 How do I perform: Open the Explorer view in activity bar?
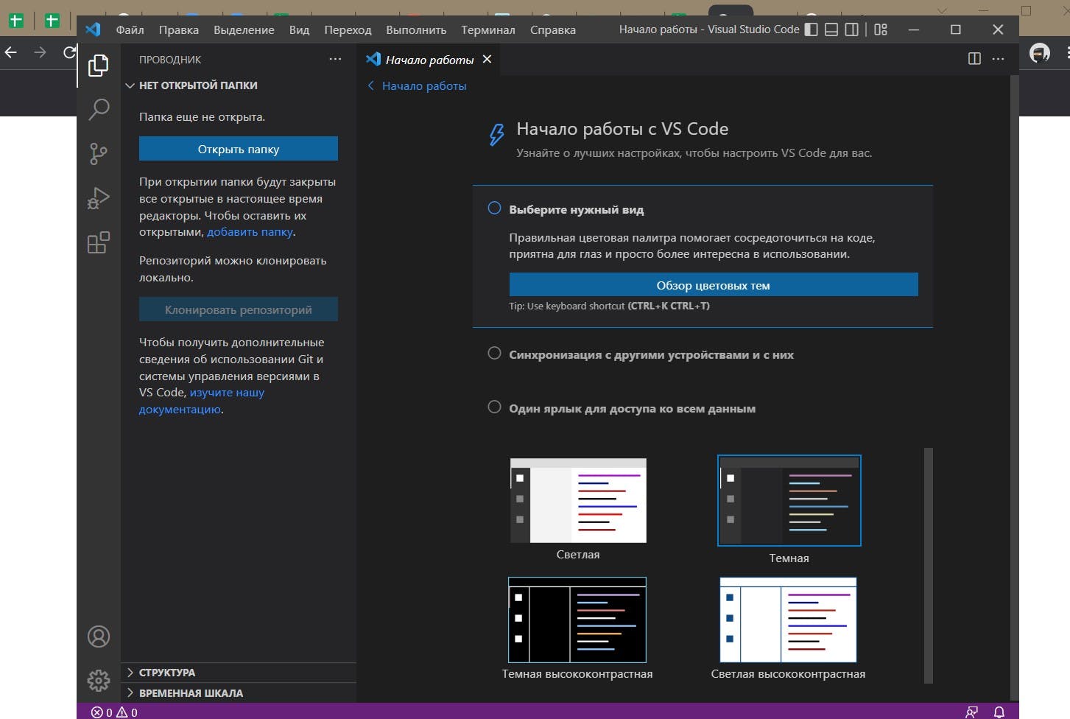[x=99, y=66]
